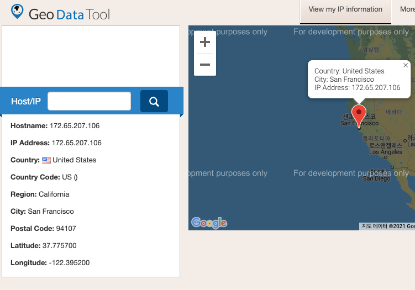Click the Geo Data Tool title text
Image resolution: width=415 pixels, height=290 pixels.
pyautogui.click(x=69, y=14)
